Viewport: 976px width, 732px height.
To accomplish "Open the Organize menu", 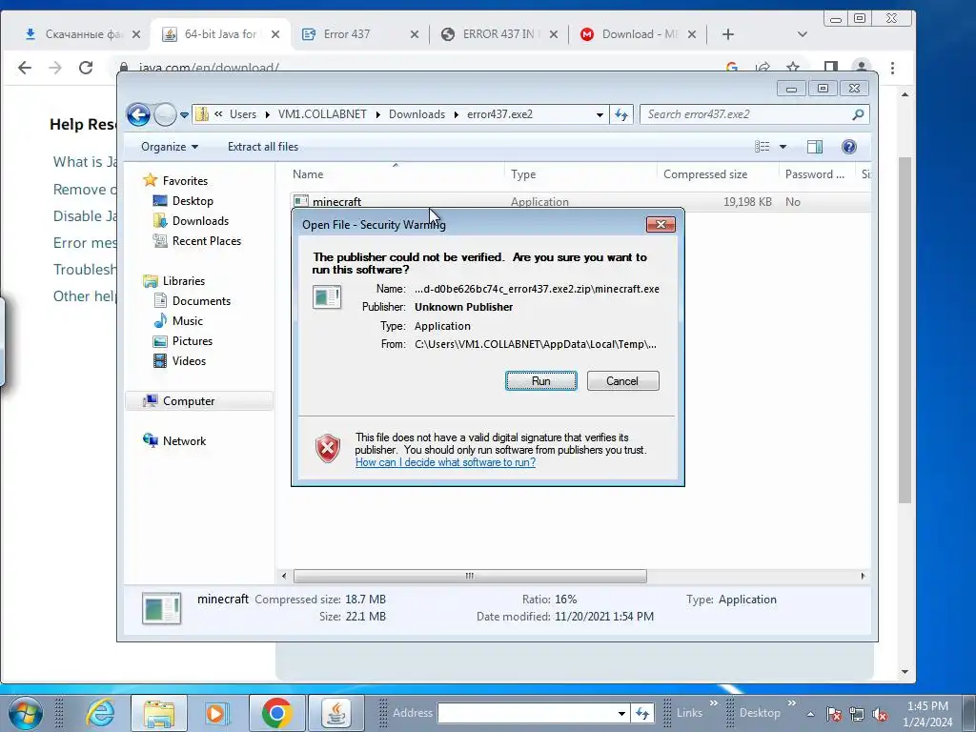I will click(x=170, y=147).
